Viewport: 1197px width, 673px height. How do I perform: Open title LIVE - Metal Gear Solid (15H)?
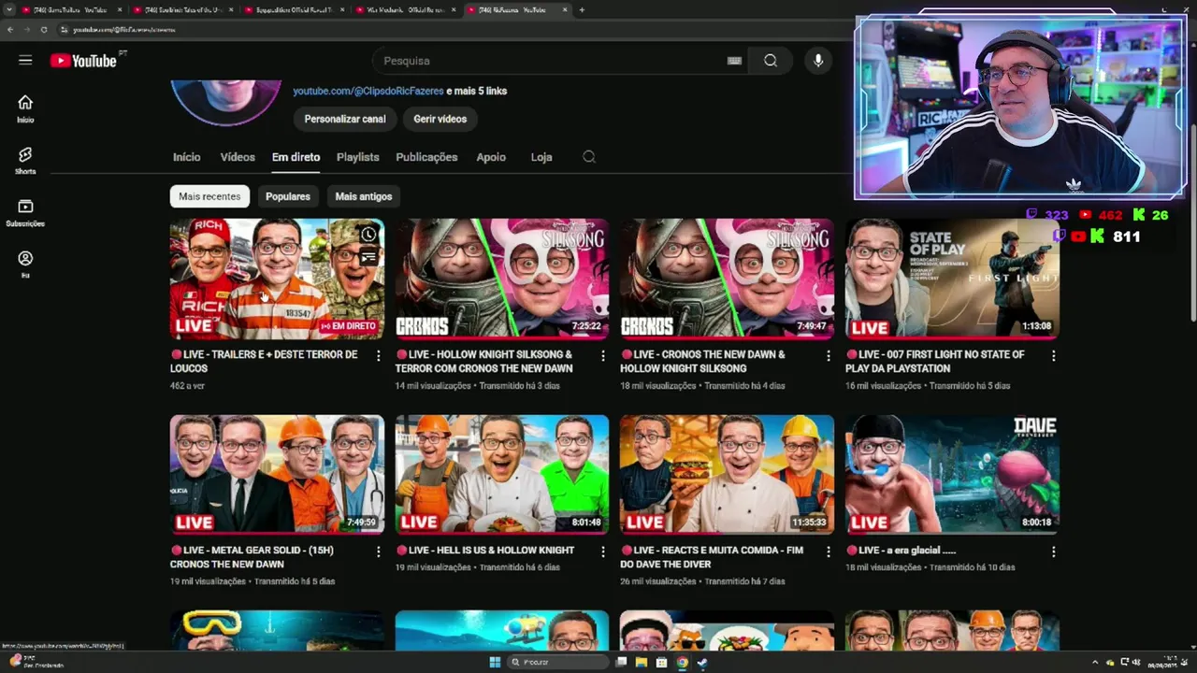point(252,557)
